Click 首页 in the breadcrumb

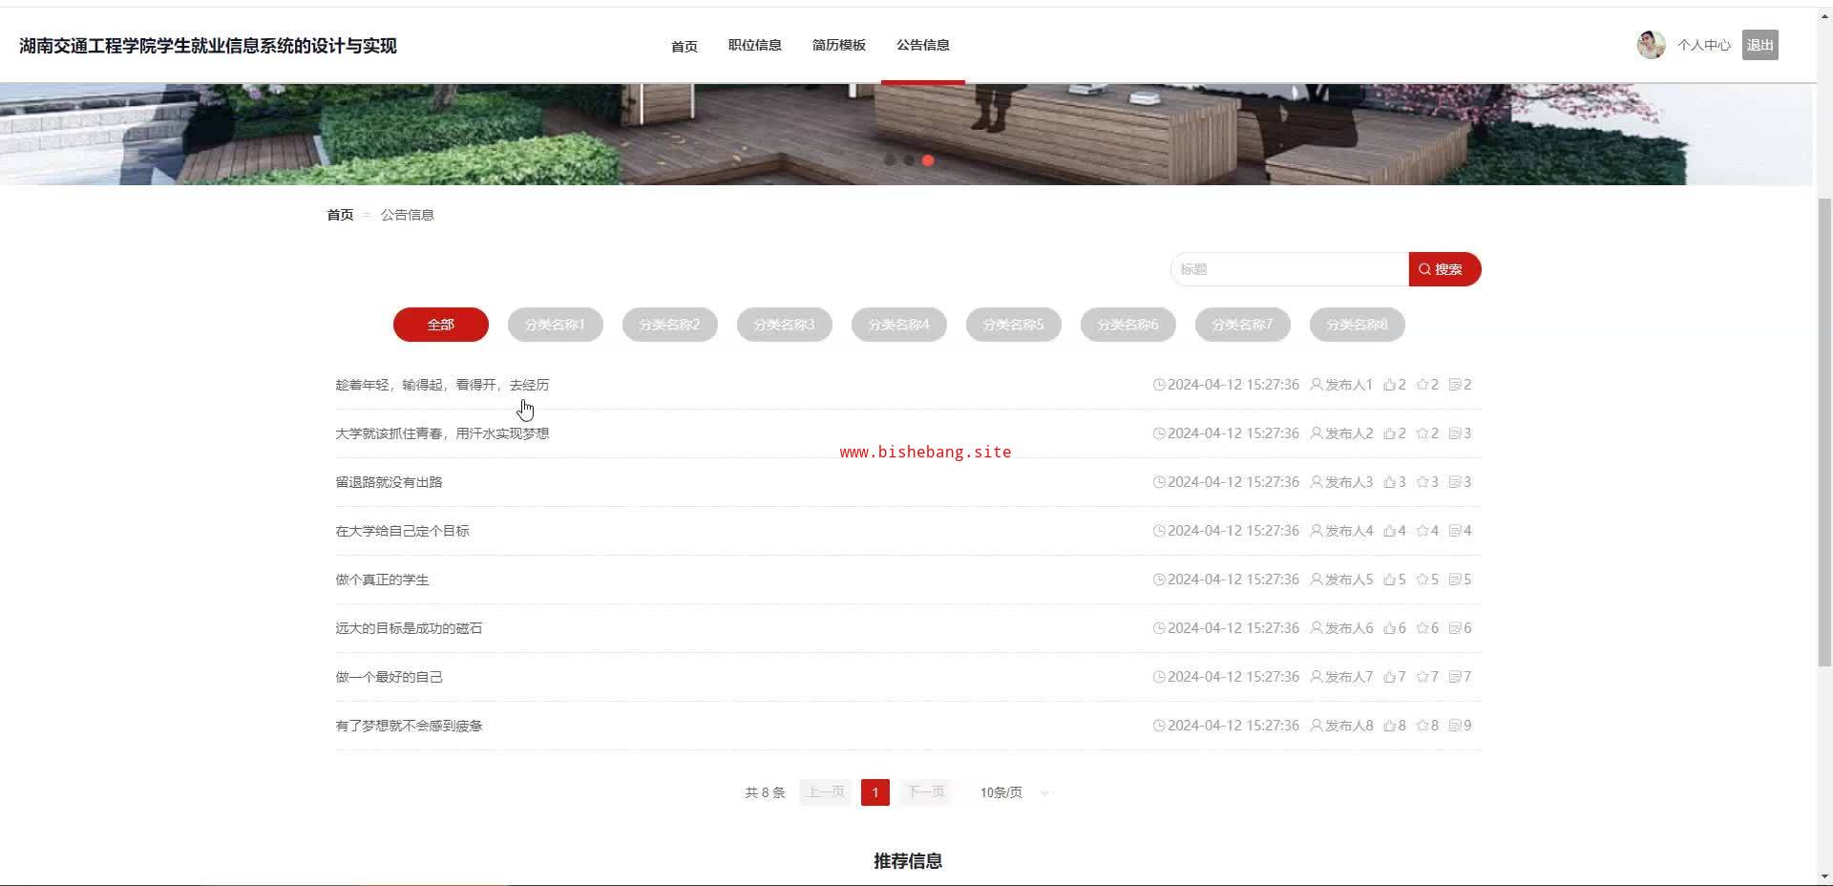pos(341,215)
